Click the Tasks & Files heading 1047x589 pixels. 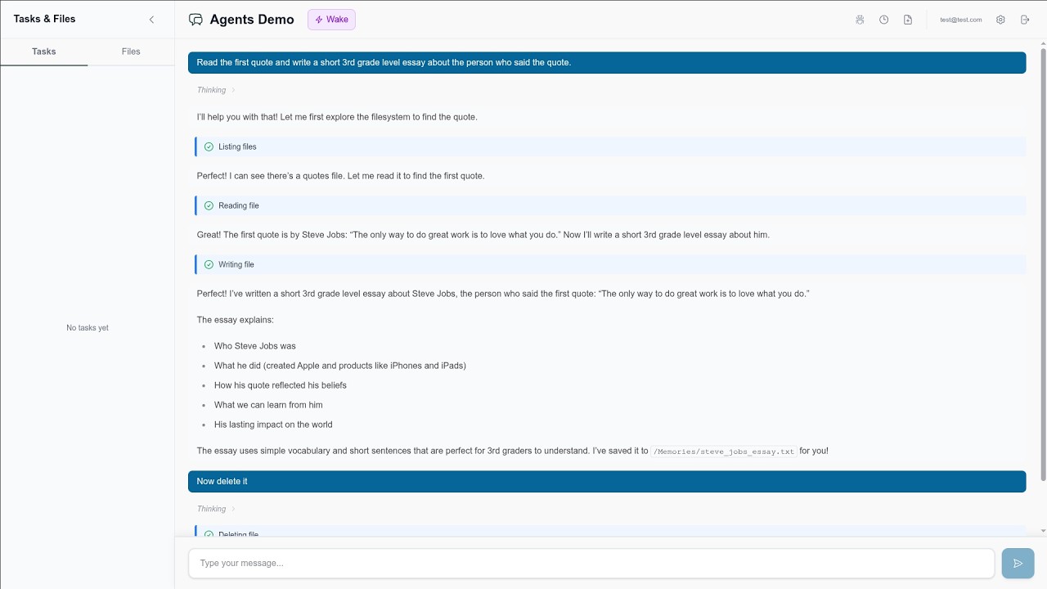(44, 19)
